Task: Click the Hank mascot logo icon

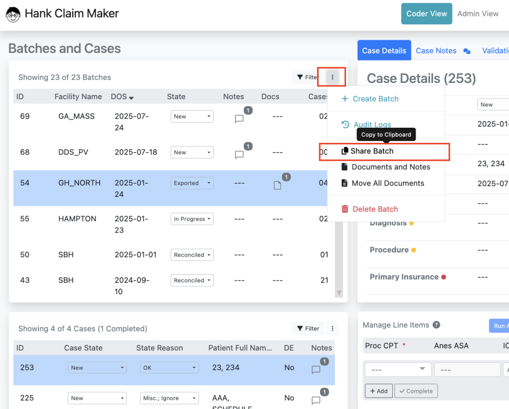Action: coord(13,14)
